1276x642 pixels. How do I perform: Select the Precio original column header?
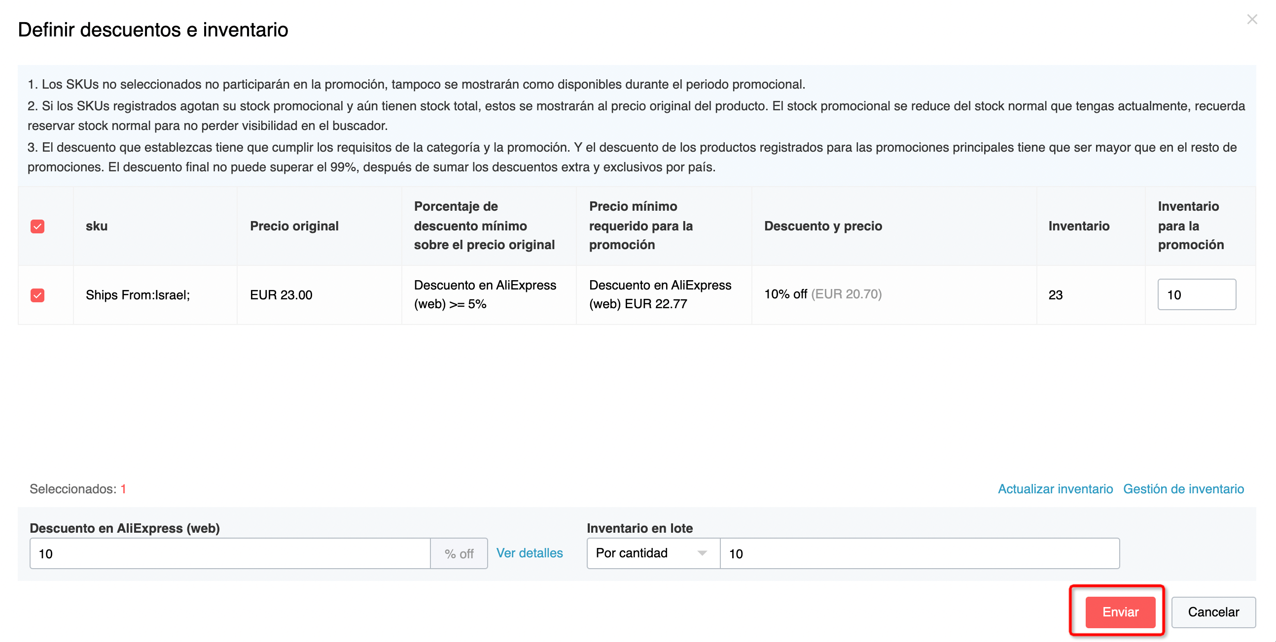point(294,226)
